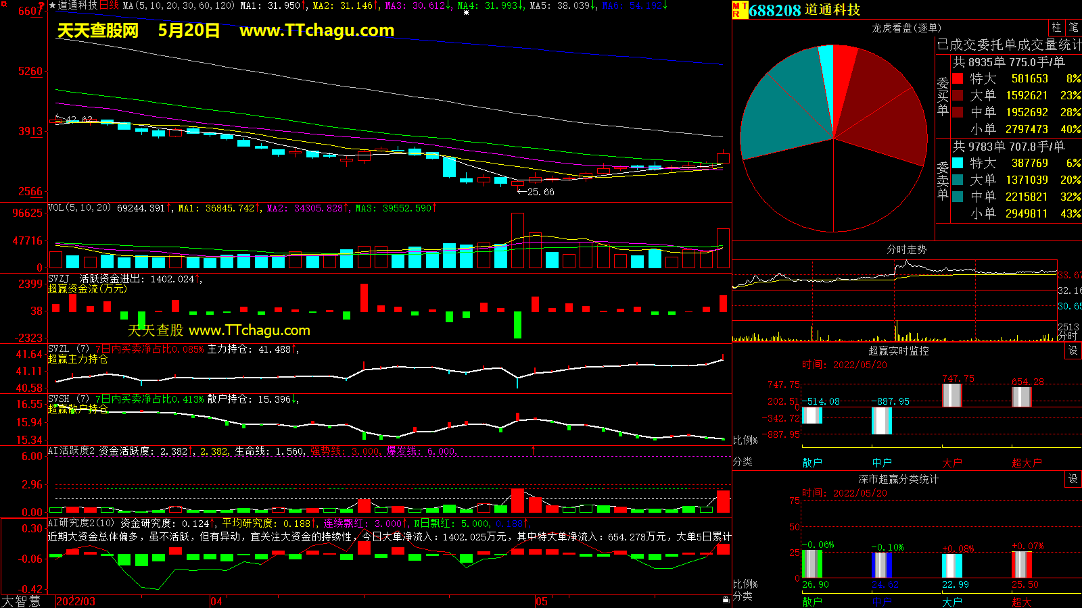The height and width of the screenshot is (608, 1082).
Task: Open 设 settings for 超赢实时监控 panel
Action: (x=1073, y=351)
